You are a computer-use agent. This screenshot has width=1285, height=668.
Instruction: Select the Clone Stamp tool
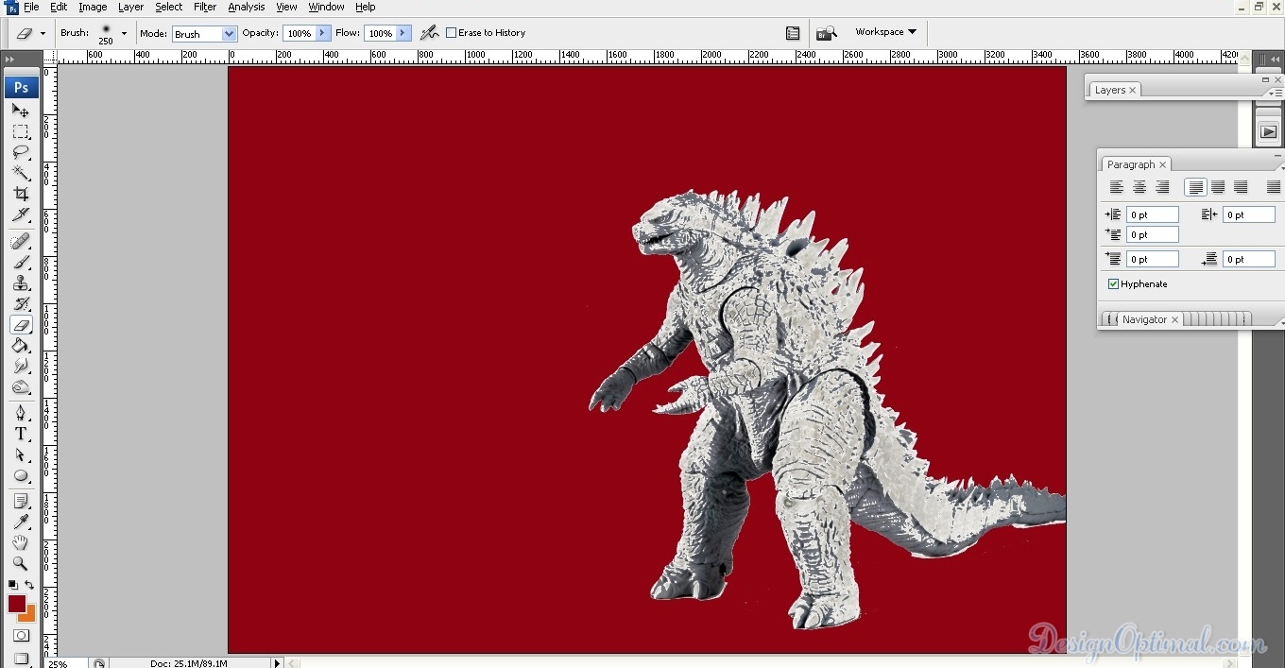(x=21, y=283)
